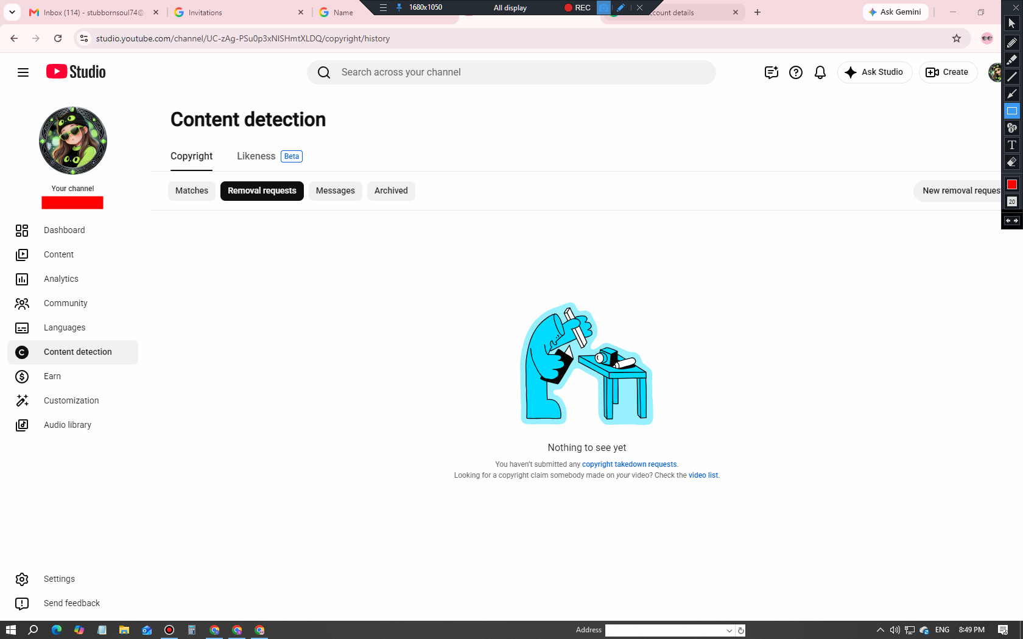The height and width of the screenshot is (639, 1023).
Task: Expand the browser tab search chevron
Action: pyautogui.click(x=12, y=12)
